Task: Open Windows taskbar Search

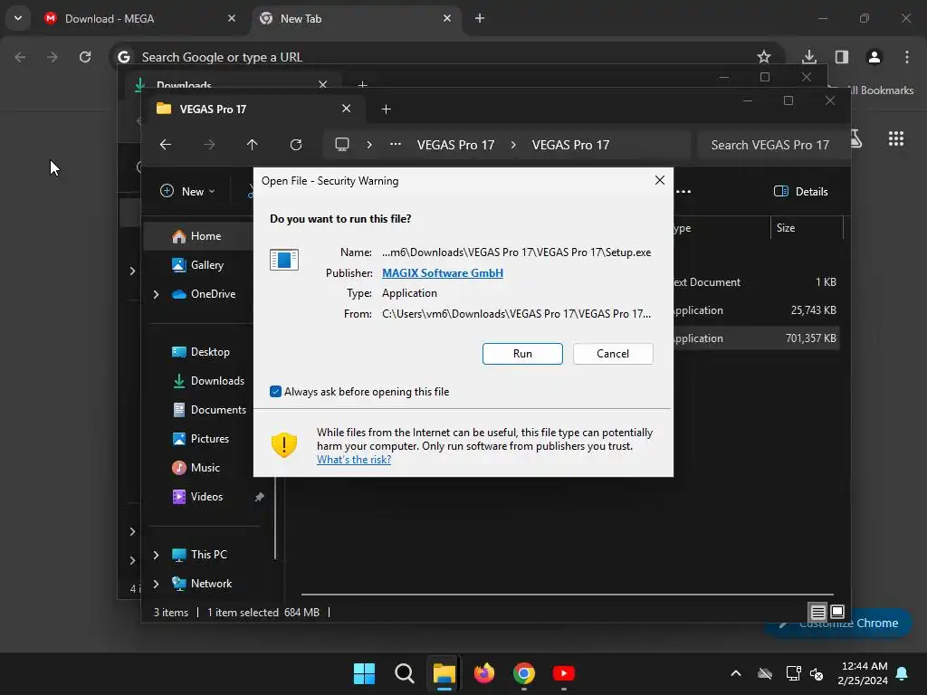Action: point(405,673)
